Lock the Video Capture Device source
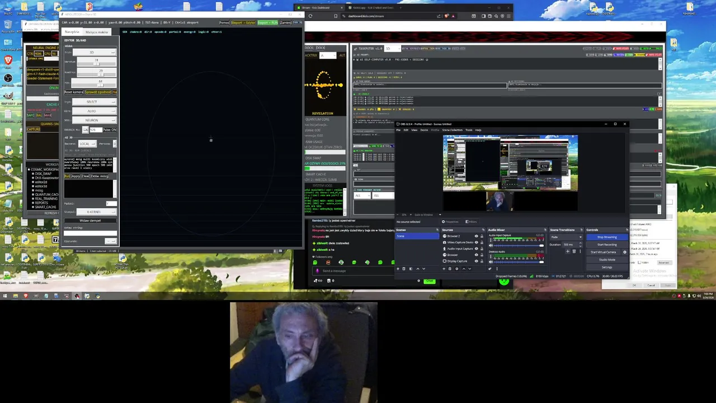The width and height of the screenshot is (716, 403). coord(482,242)
